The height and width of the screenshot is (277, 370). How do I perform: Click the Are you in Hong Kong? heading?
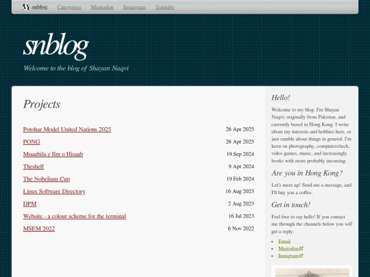tap(307, 173)
